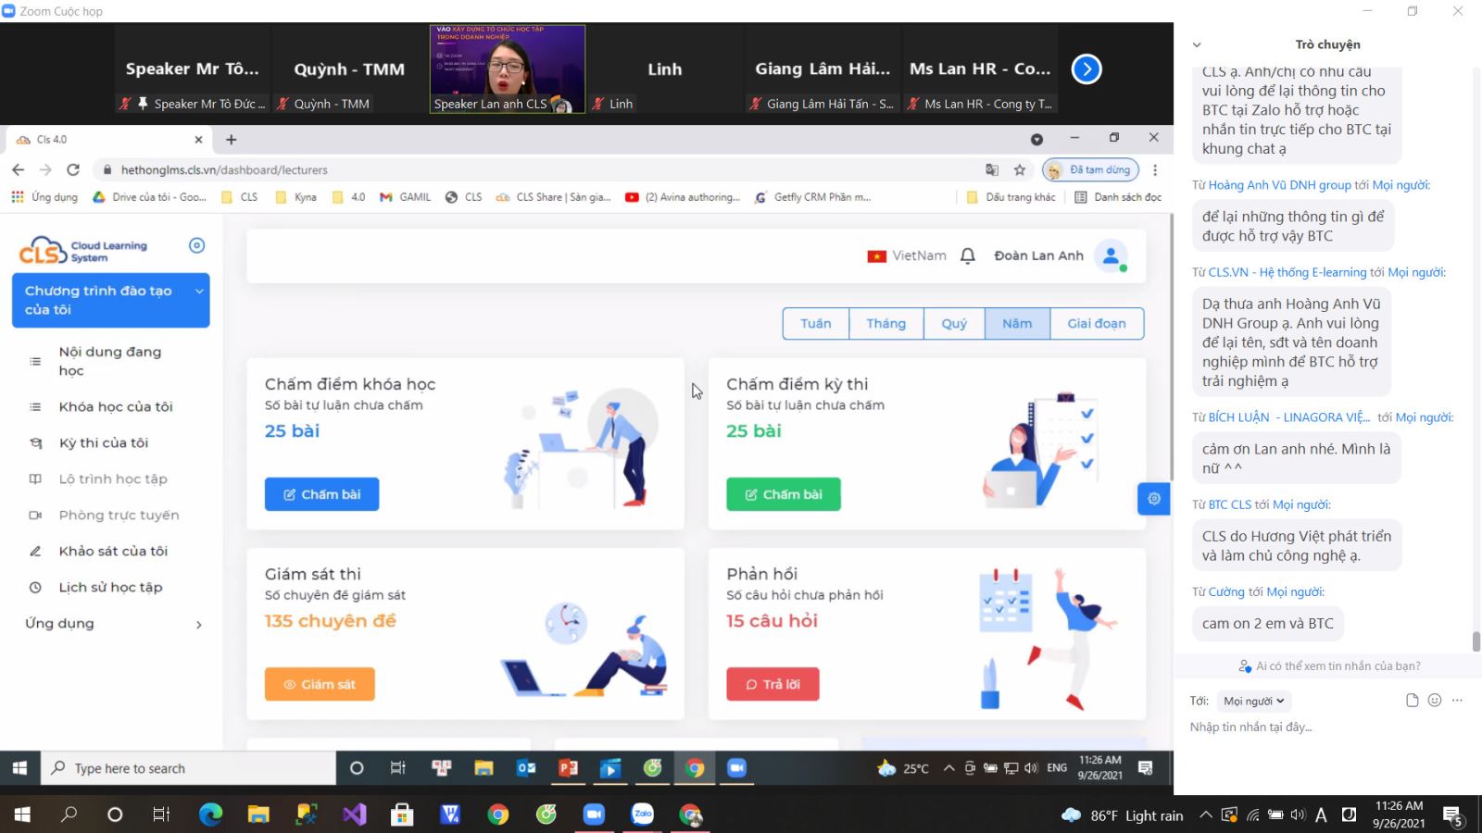Click the Đoàn Lan Anh profile avatar icon

[x=1111, y=255]
